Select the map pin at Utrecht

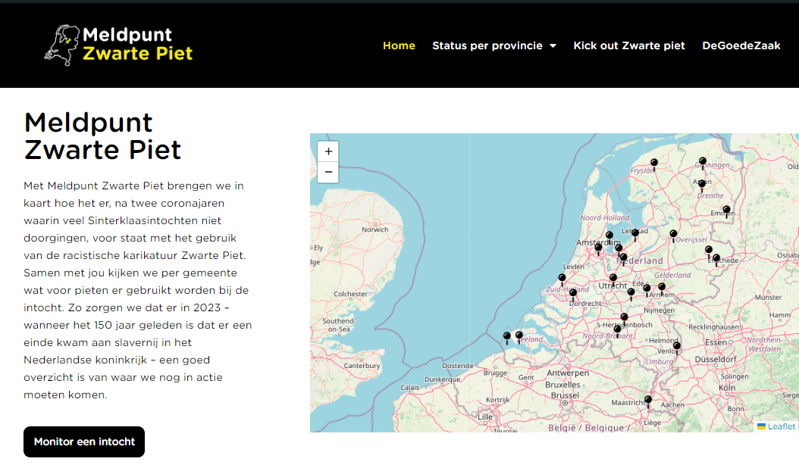click(613, 279)
